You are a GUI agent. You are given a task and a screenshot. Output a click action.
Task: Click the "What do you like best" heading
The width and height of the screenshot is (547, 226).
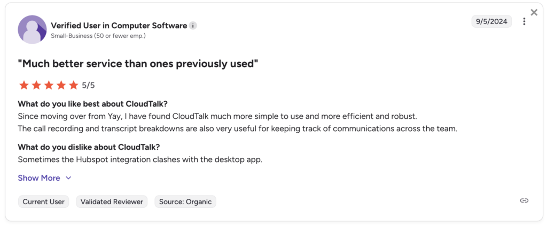[x=97, y=103]
